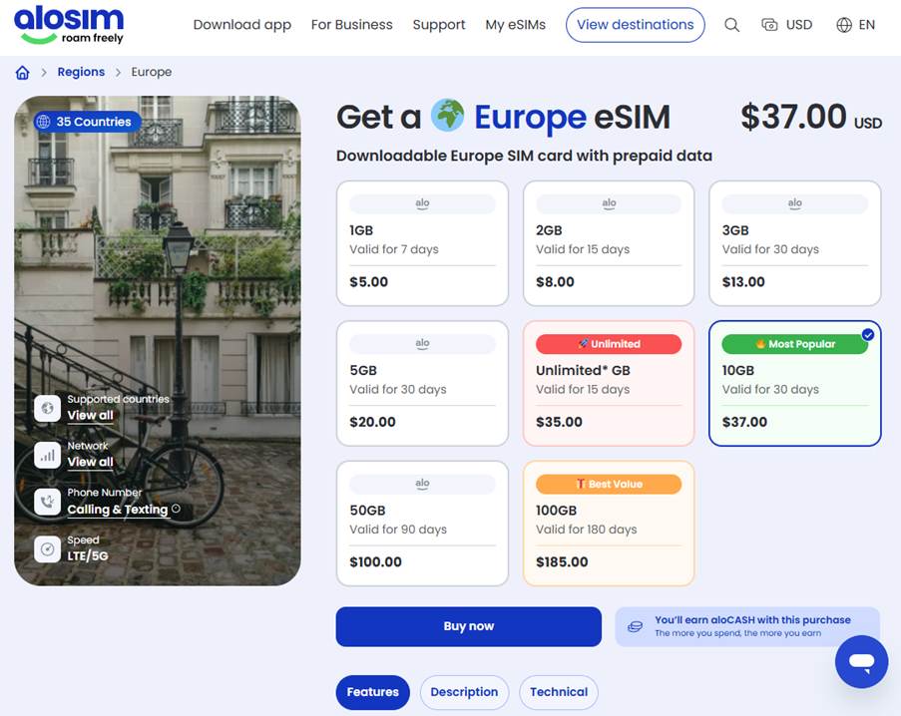Select the Unlimited GB 15-day plan
901x716 pixels.
point(609,383)
